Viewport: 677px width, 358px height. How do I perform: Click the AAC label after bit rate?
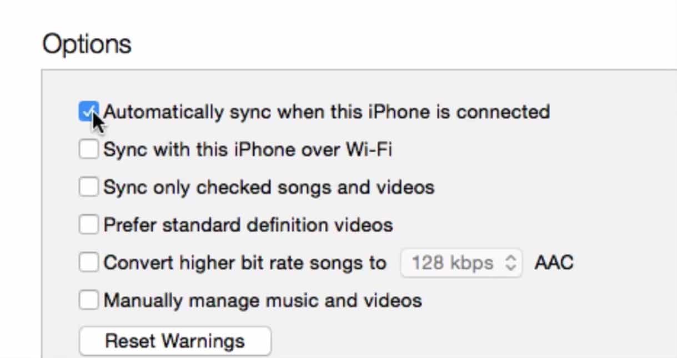click(554, 263)
